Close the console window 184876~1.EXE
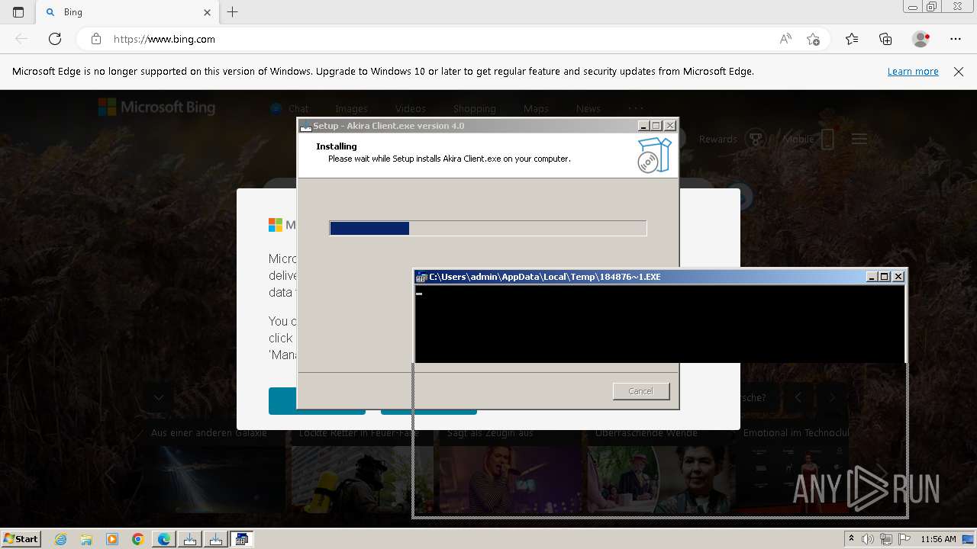The image size is (977, 549). [x=898, y=277]
